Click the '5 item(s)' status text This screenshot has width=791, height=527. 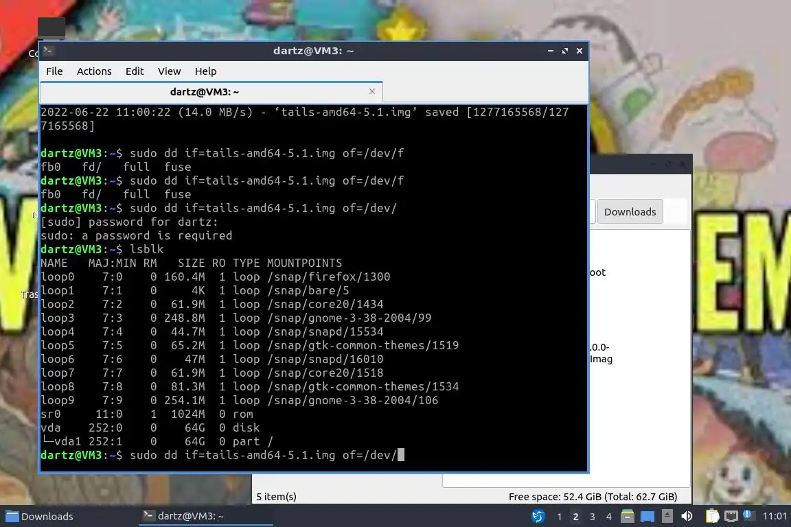pos(277,497)
